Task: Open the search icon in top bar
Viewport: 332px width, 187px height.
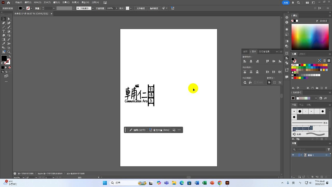Action: click(299, 3)
